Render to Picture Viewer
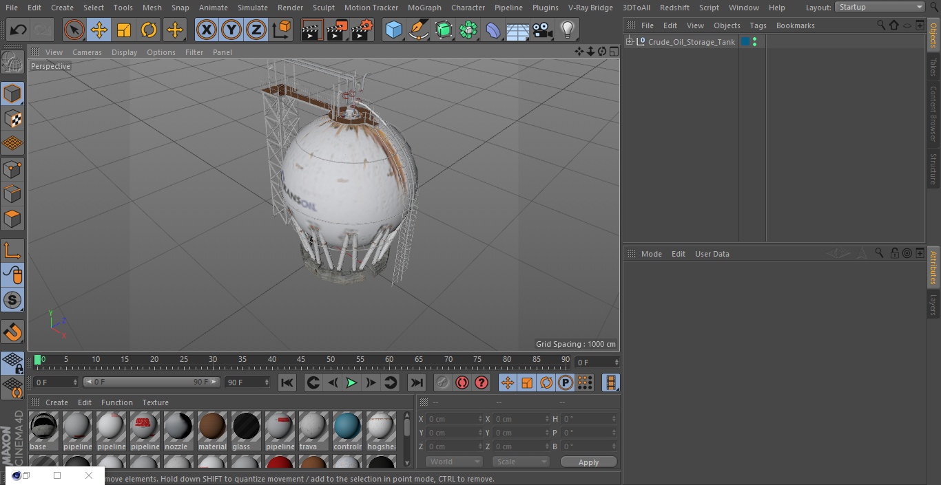This screenshot has width=941, height=485. click(x=338, y=30)
